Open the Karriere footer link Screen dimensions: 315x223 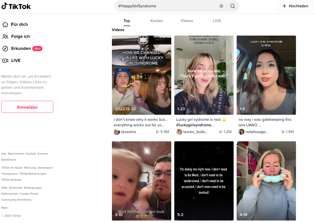(43, 154)
